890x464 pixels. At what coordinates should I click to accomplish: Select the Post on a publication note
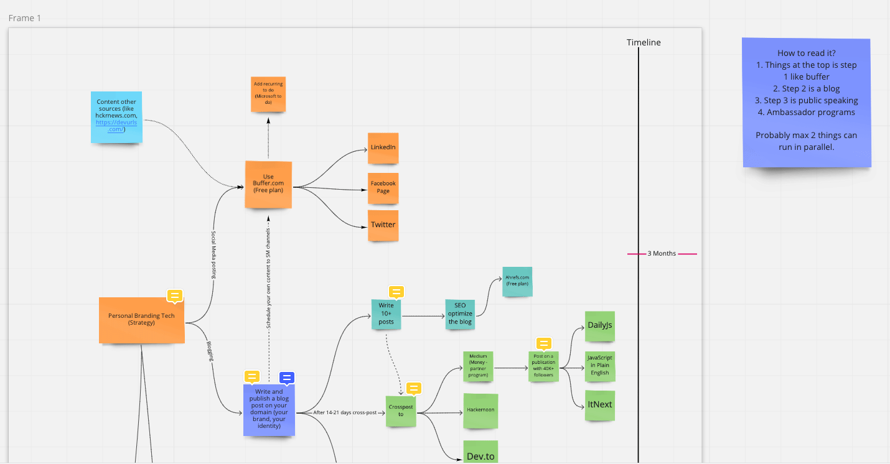click(x=544, y=367)
